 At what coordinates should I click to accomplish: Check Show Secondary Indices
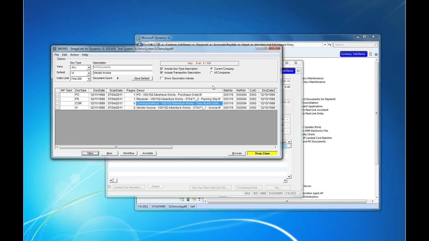click(x=162, y=78)
